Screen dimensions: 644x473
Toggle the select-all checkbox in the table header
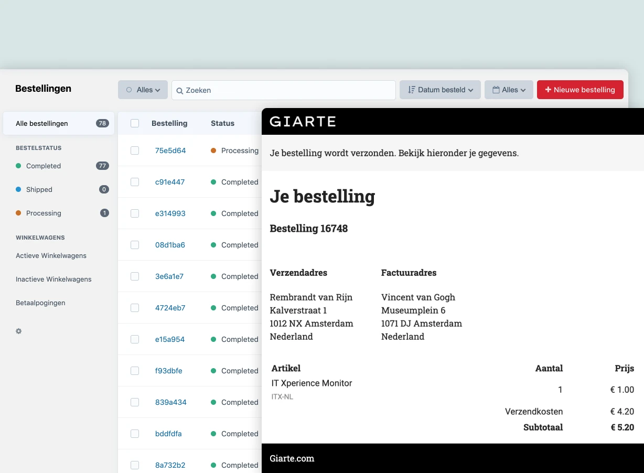[135, 123]
